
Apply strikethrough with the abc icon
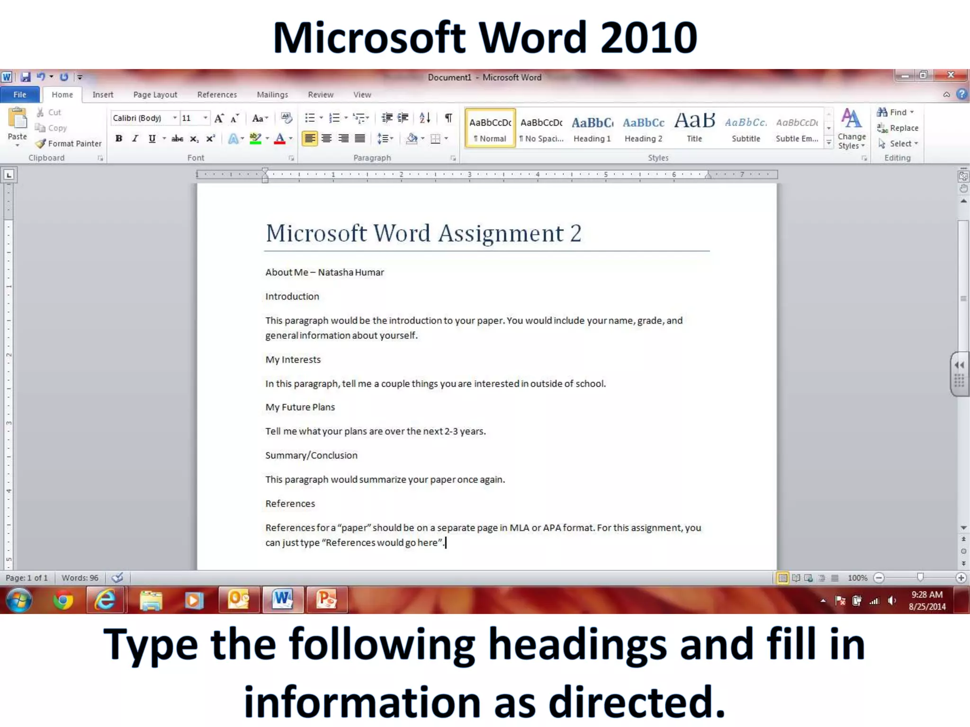coord(177,139)
